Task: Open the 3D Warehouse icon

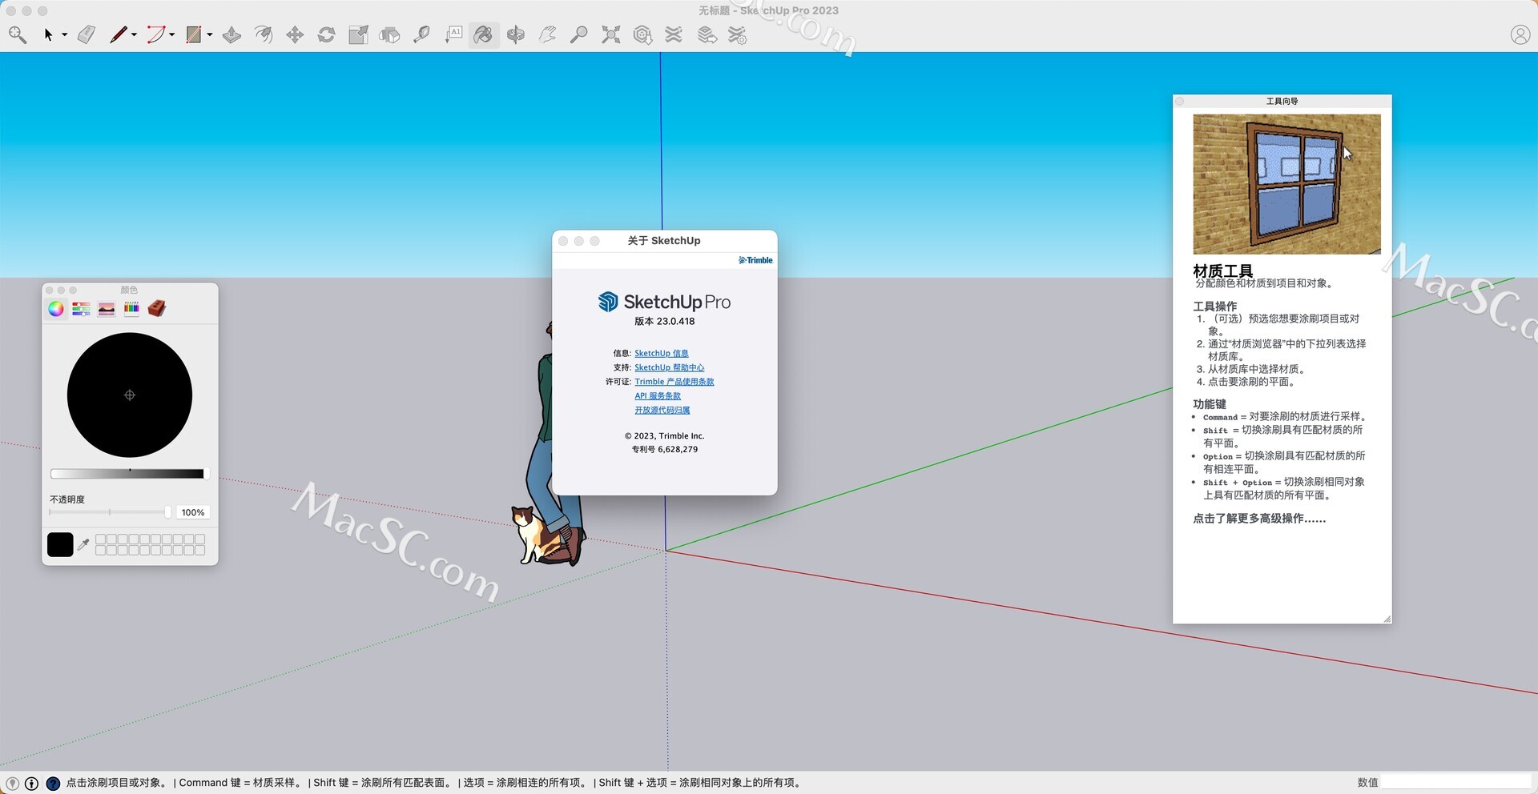Action: click(642, 34)
